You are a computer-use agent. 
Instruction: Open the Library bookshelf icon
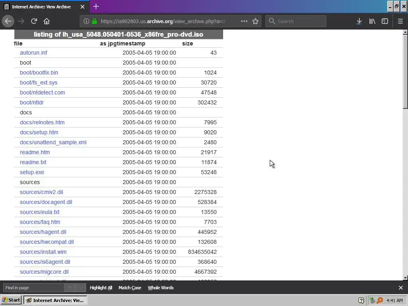372,21
